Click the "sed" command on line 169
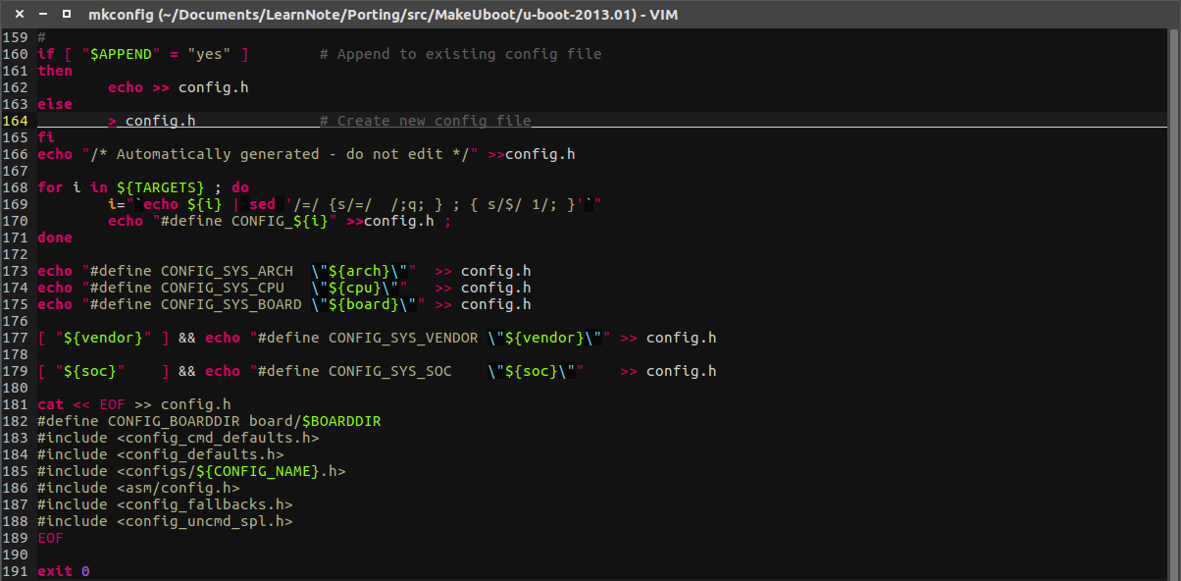The height and width of the screenshot is (581, 1181). click(262, 204)
